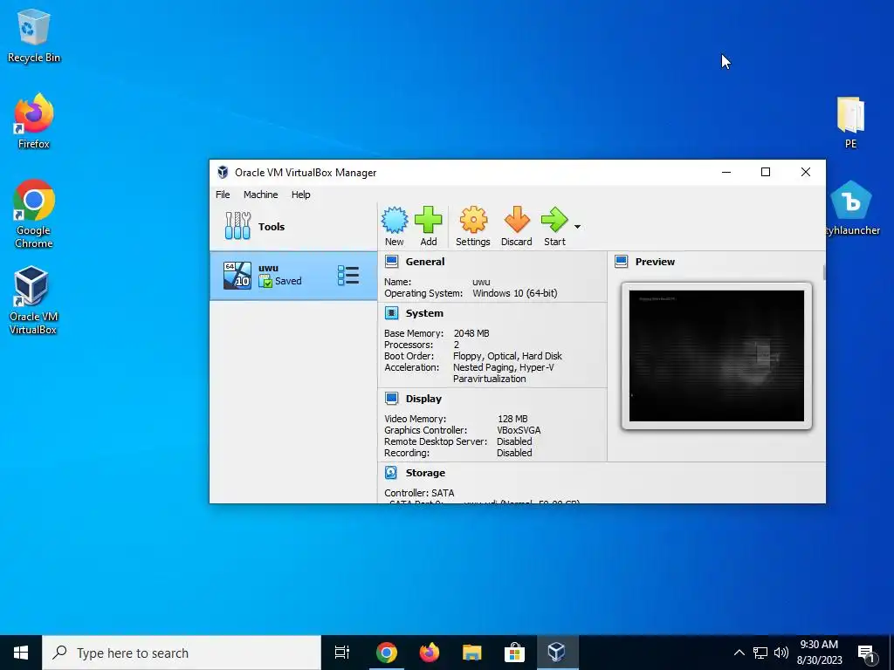Select the Oracle VM VirtualBox desktop shortcut
This screenshot has width=894, height=670.
[x=33, y=300]
